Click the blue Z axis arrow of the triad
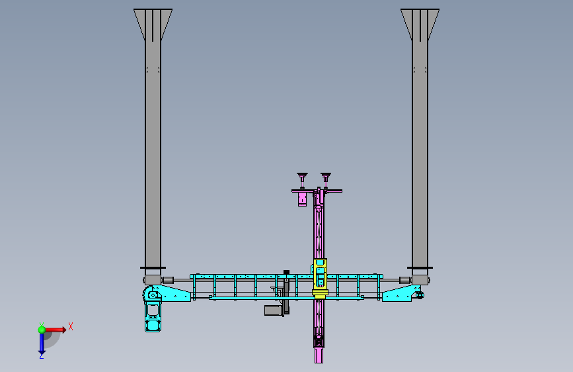573x372 pixels. tap(42, 344)
